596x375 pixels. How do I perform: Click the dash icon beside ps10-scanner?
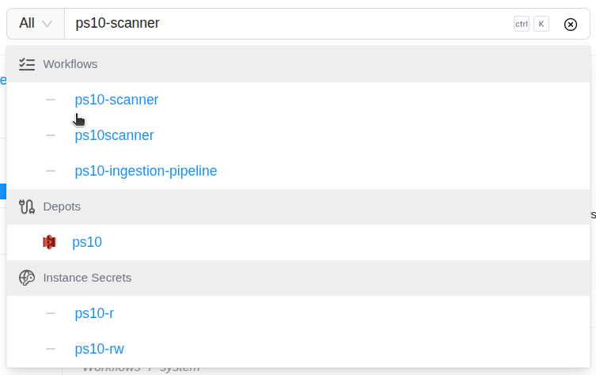[x=51, y=100]
